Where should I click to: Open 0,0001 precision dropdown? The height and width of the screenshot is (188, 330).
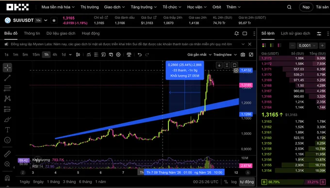click(307, 45)
